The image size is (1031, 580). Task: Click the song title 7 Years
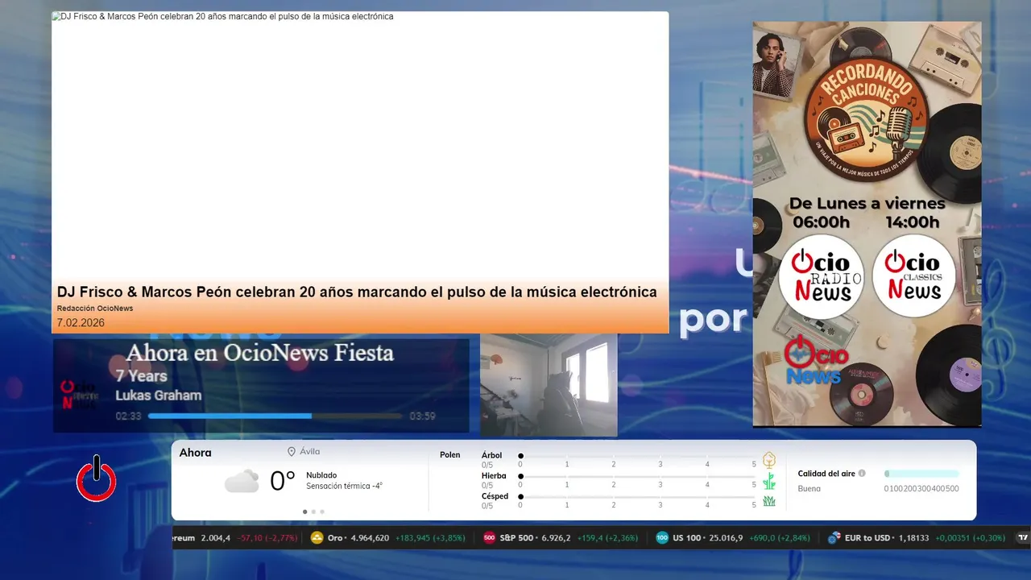(x=141, y=376)
